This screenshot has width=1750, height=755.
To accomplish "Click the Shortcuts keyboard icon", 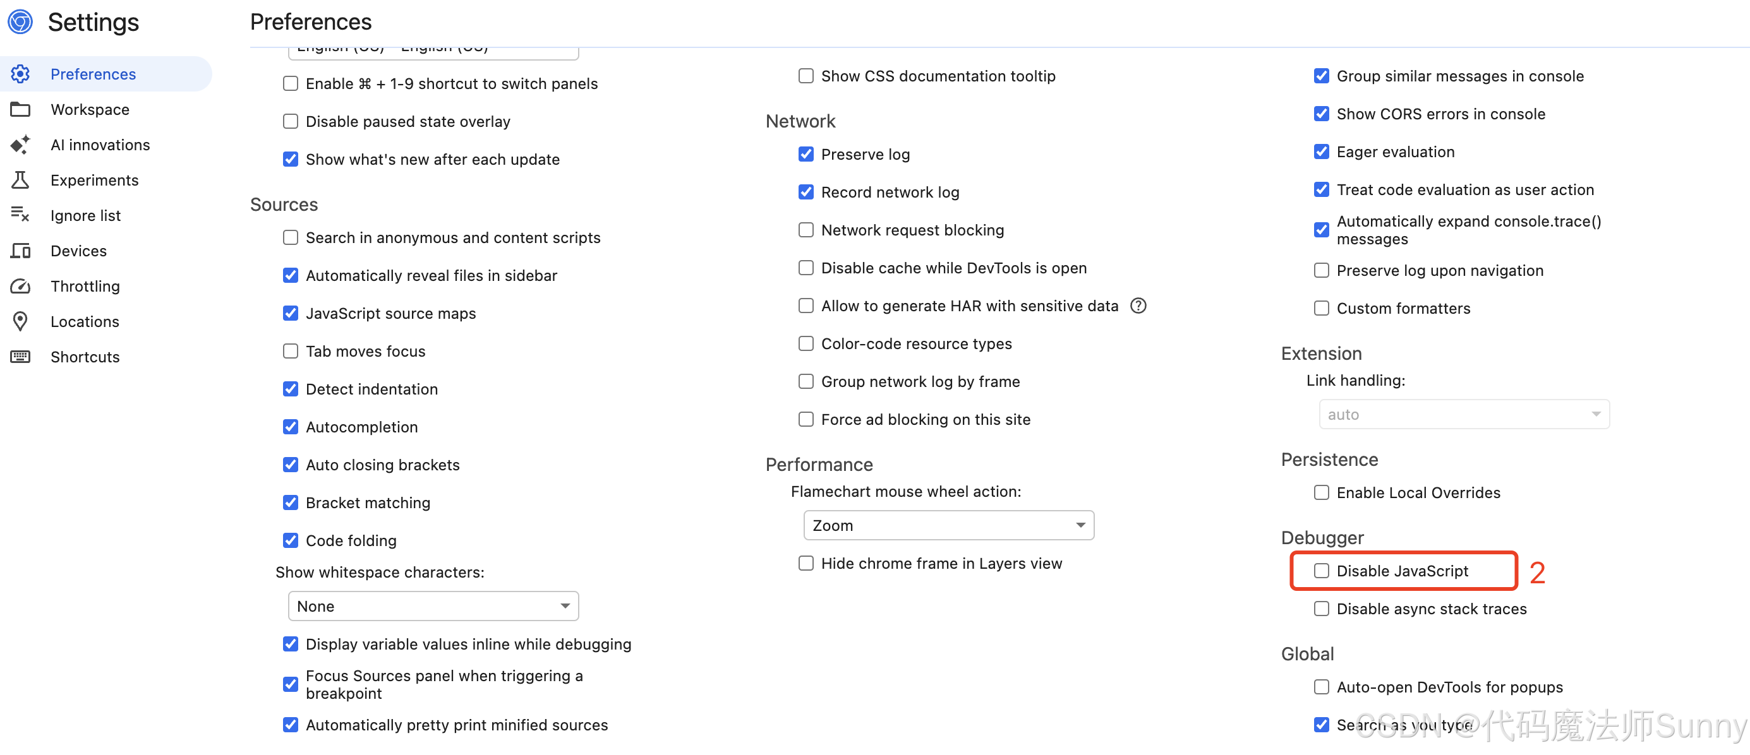I will coord(20,357).
